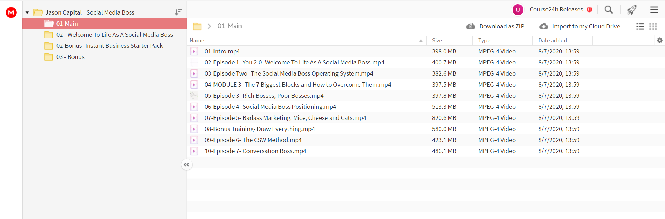Click folder icon beside 02 - Welcome To Life

tap(49, 35)
